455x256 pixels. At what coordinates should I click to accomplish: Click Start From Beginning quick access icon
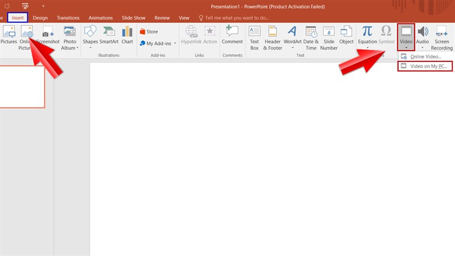coord(25,6)
